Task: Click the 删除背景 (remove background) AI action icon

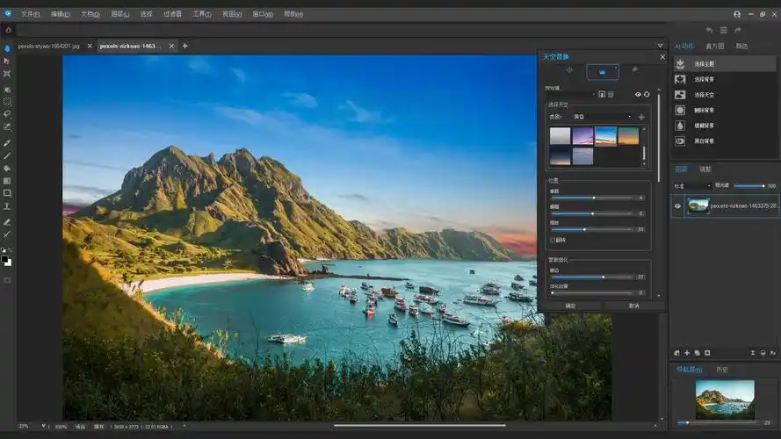Action: point(680,111)
